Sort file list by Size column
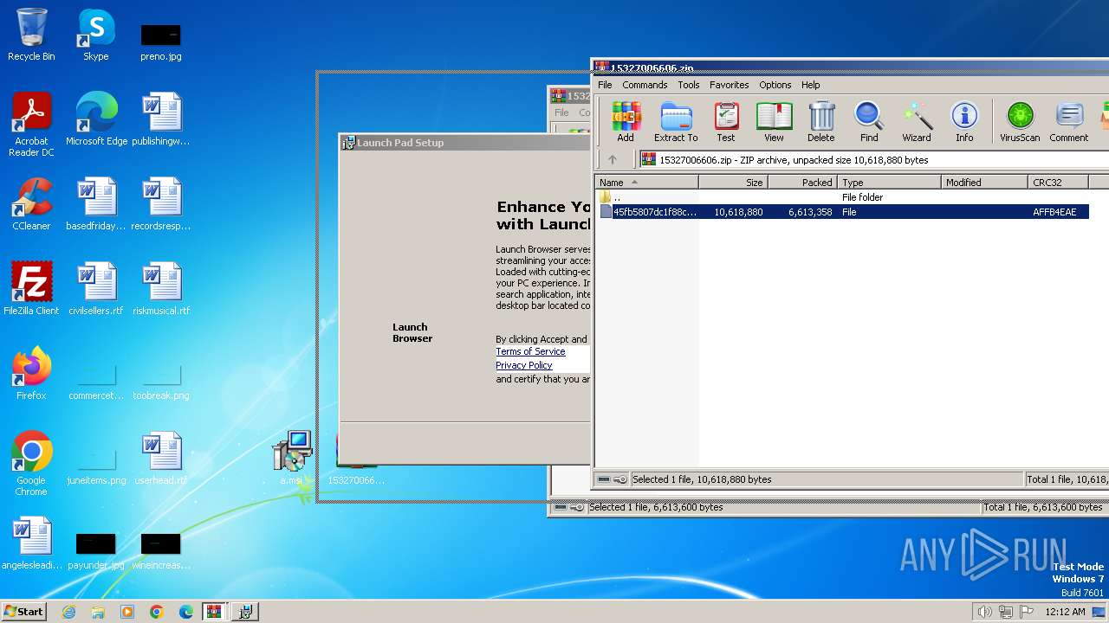Screen dimensions: 1109x623 coord(734,183)
